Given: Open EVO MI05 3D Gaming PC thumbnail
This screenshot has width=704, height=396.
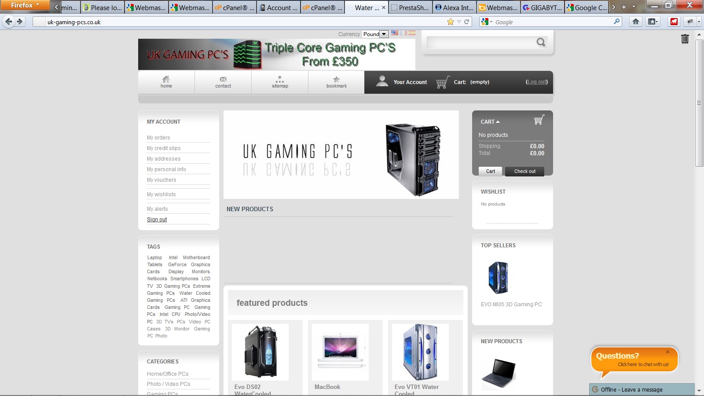Looking at the screenshot, I should click(x=499, y=278).
